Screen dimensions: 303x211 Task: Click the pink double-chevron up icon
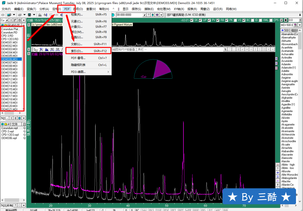[x=278, y=181]
